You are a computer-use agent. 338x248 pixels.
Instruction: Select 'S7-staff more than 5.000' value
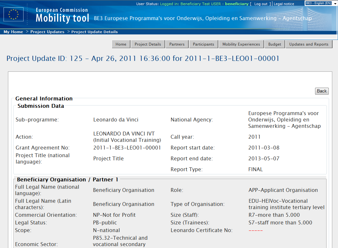point(280,222)
